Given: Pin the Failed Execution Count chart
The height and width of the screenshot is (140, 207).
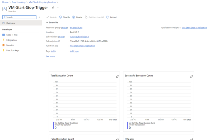Looking at the screenshot, I should (x=117, y=139).
